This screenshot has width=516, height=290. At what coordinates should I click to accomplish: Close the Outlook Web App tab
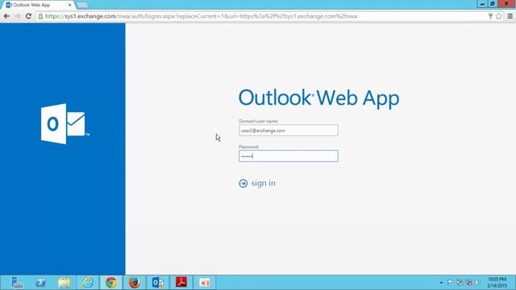click(x=70, y=5)
